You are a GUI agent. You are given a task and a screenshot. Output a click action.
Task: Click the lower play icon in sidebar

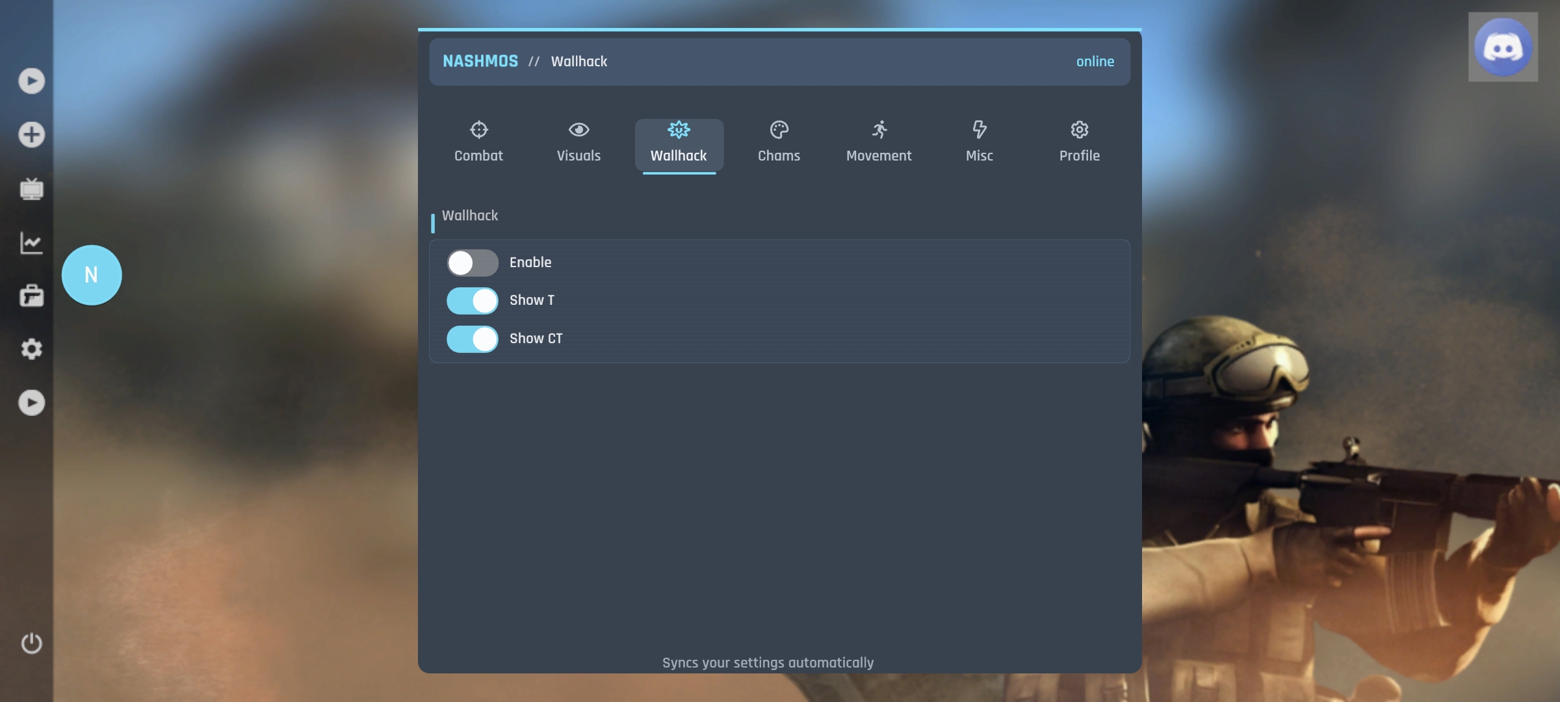coord(31,403)
